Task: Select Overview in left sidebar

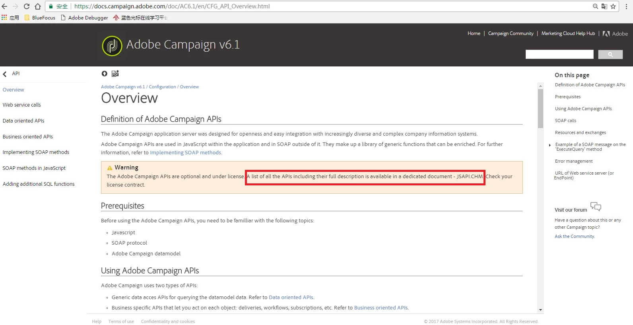Action: point(13,90)
